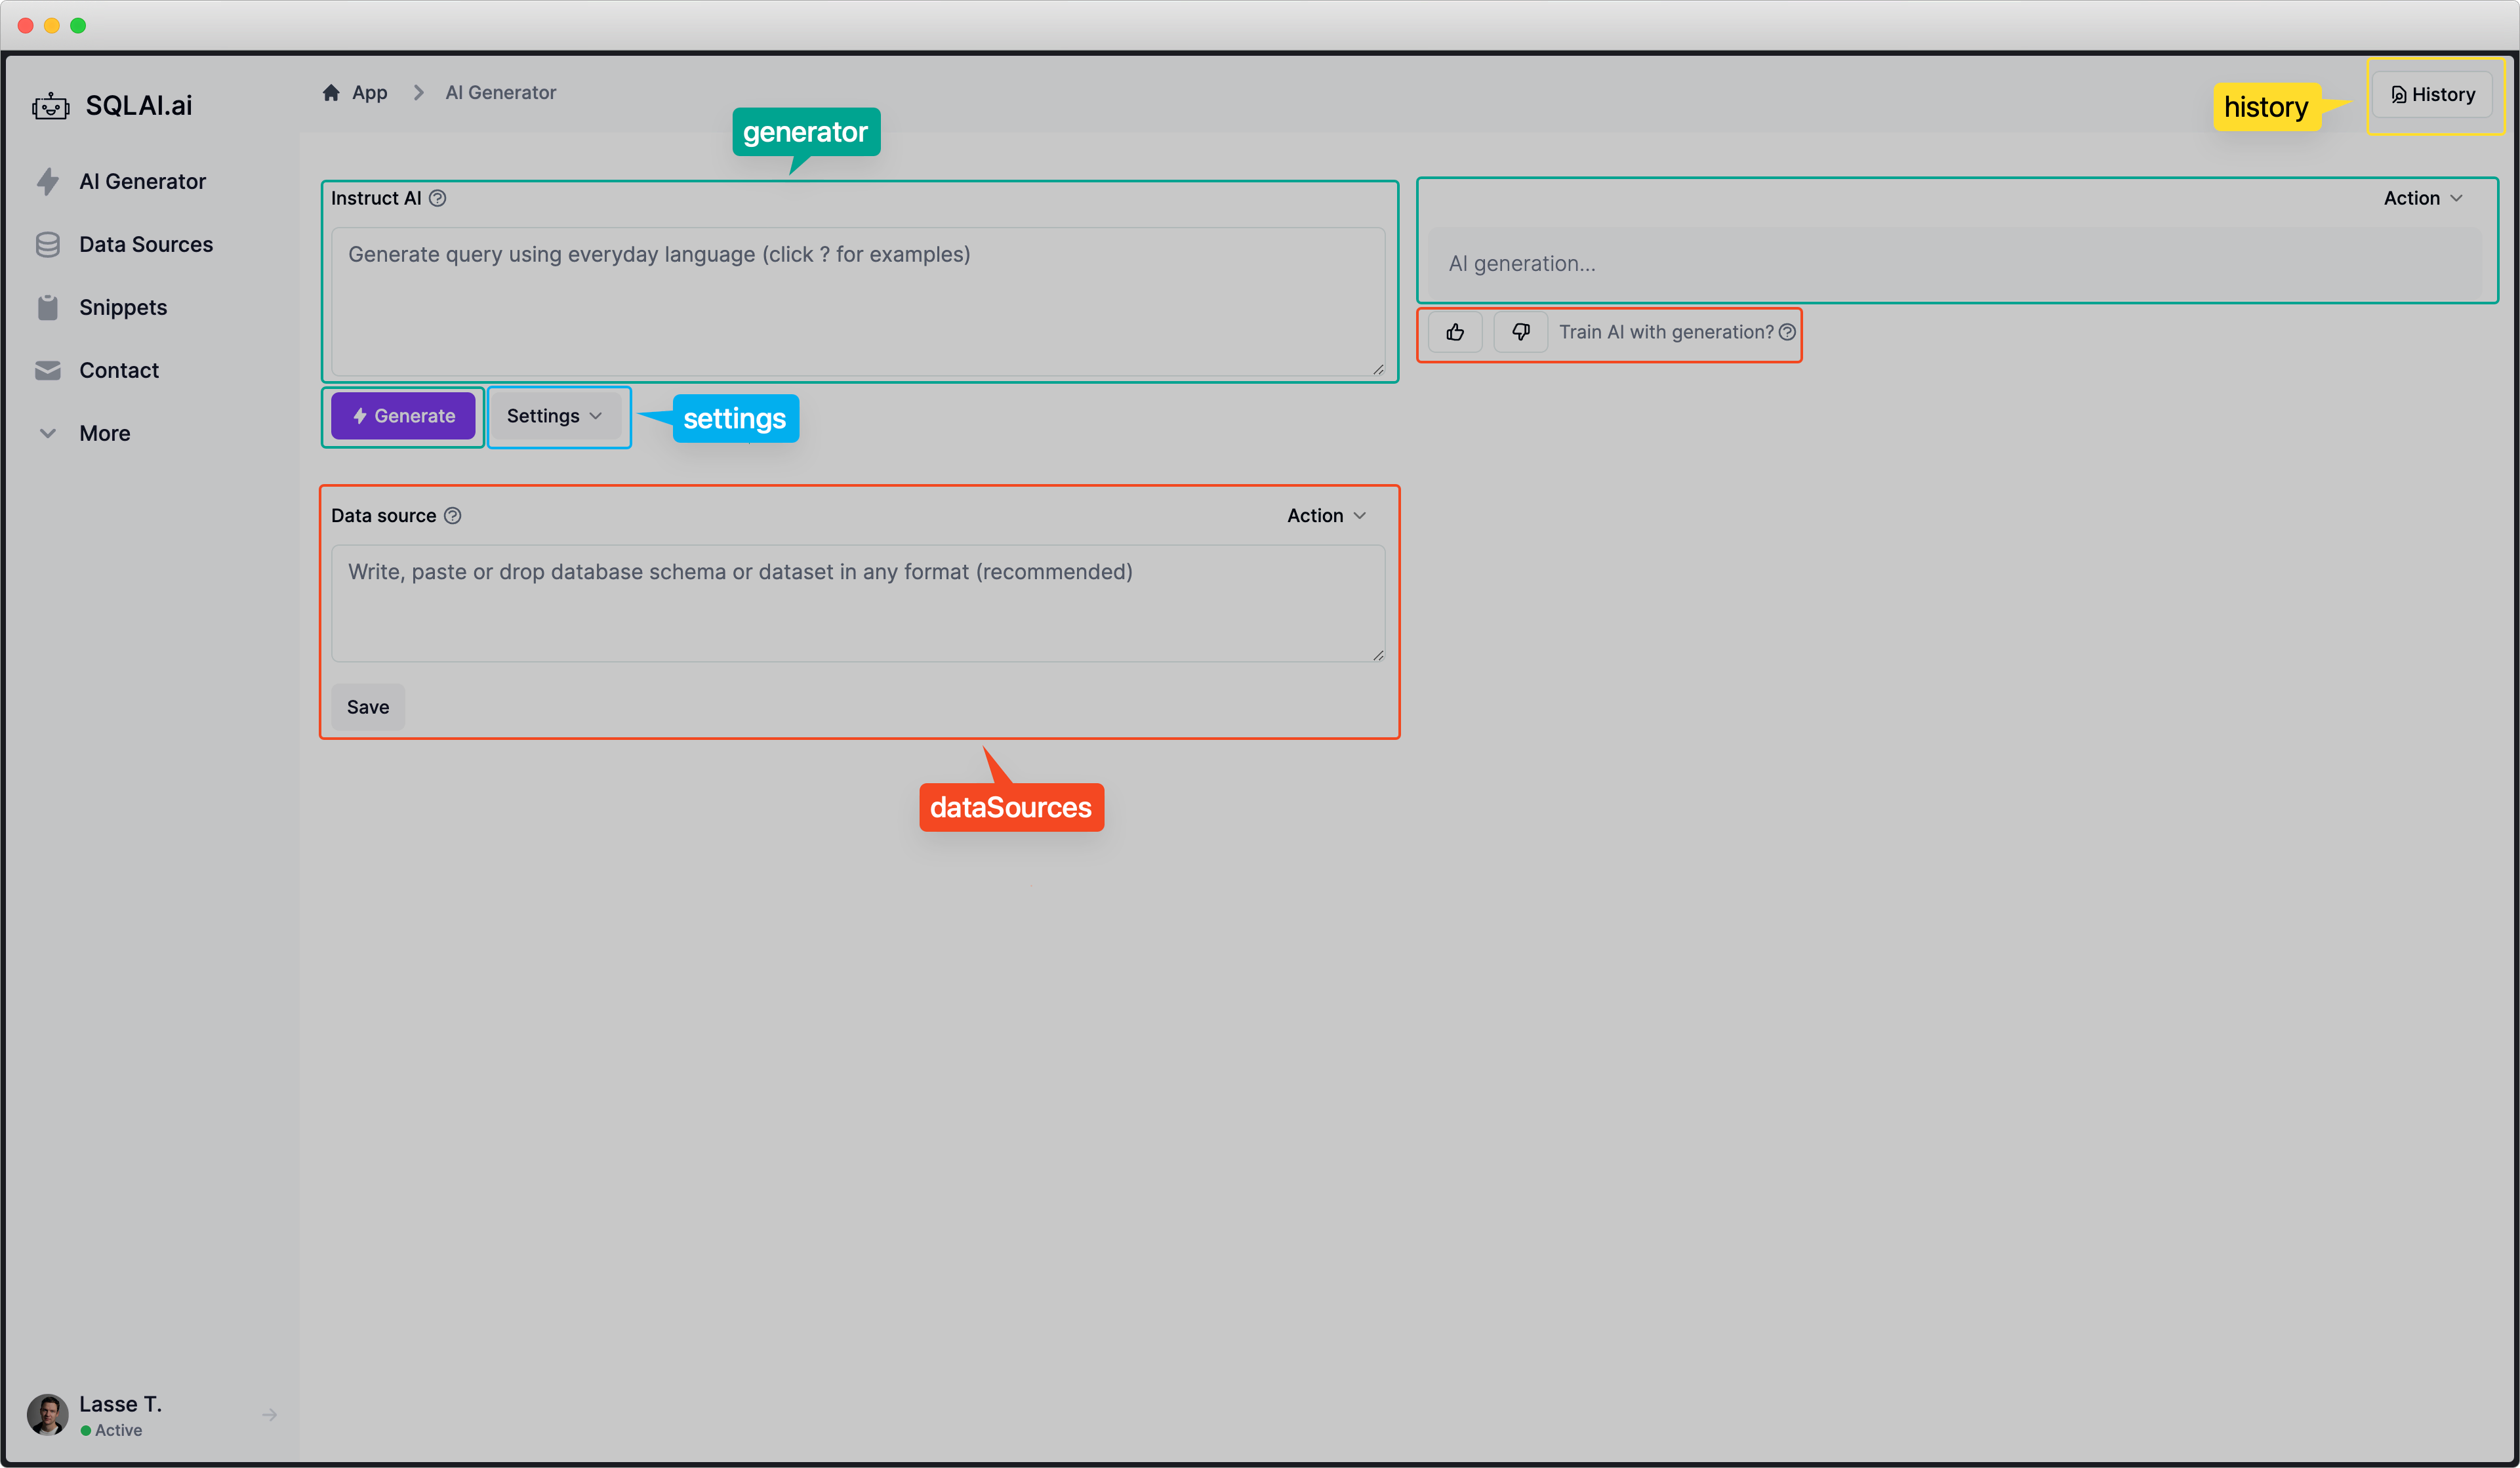Open Instruct AI examples via the question mark

438,198
